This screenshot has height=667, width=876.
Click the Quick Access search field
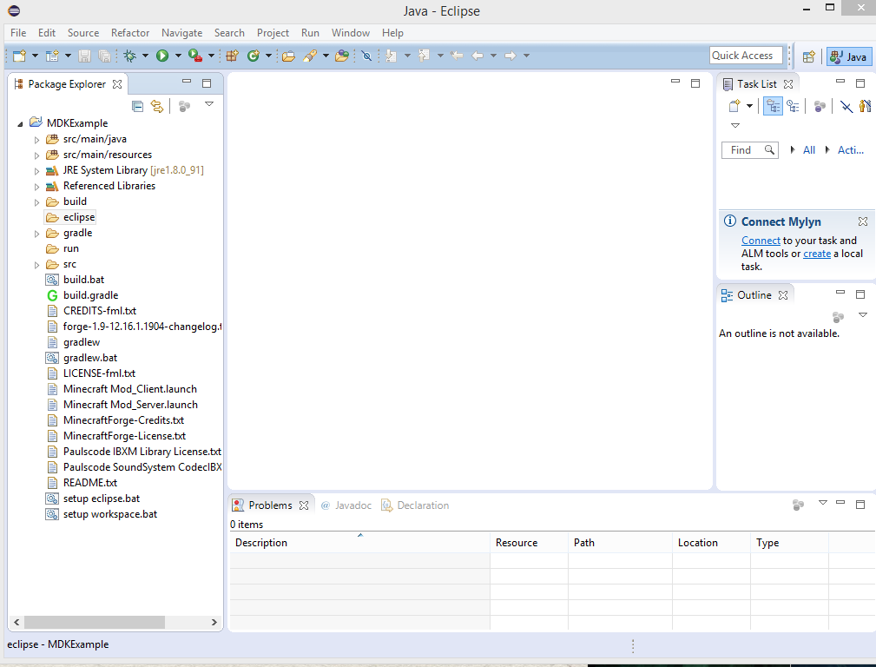pos(746,56)
